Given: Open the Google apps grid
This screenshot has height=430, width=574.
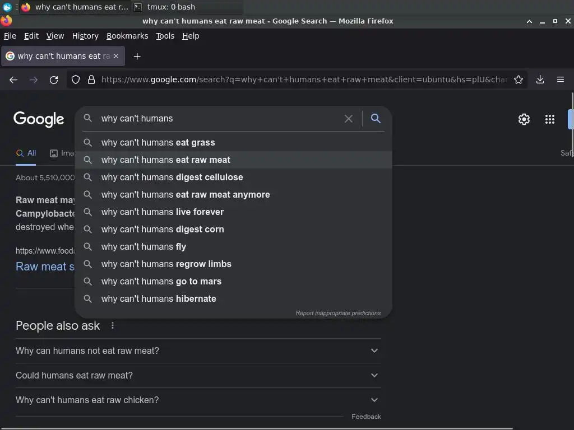Looking at the screenshot, I should (x=550, y=119).
